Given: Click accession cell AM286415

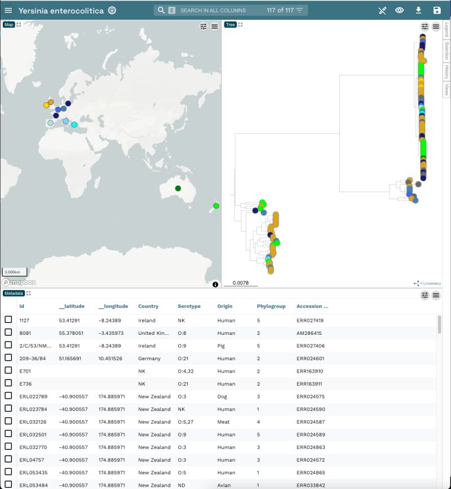Looking at the screenshot, I should [x=309, y=333].
